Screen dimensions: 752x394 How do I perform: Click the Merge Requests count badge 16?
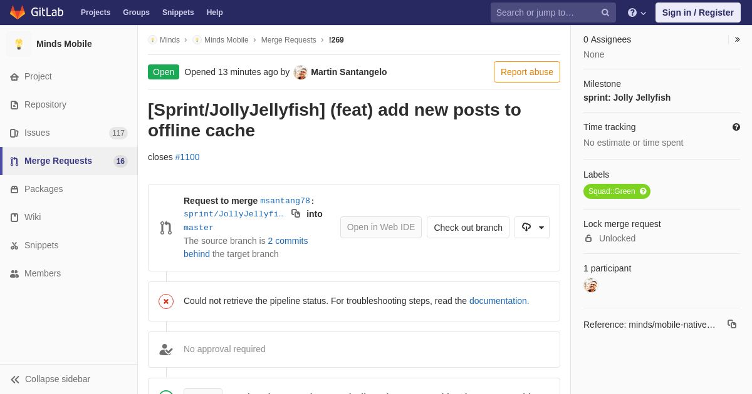click(120, 161)
